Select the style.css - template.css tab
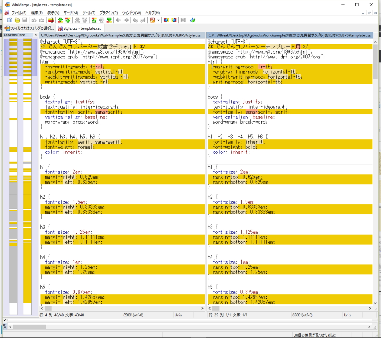 [80, 28]
